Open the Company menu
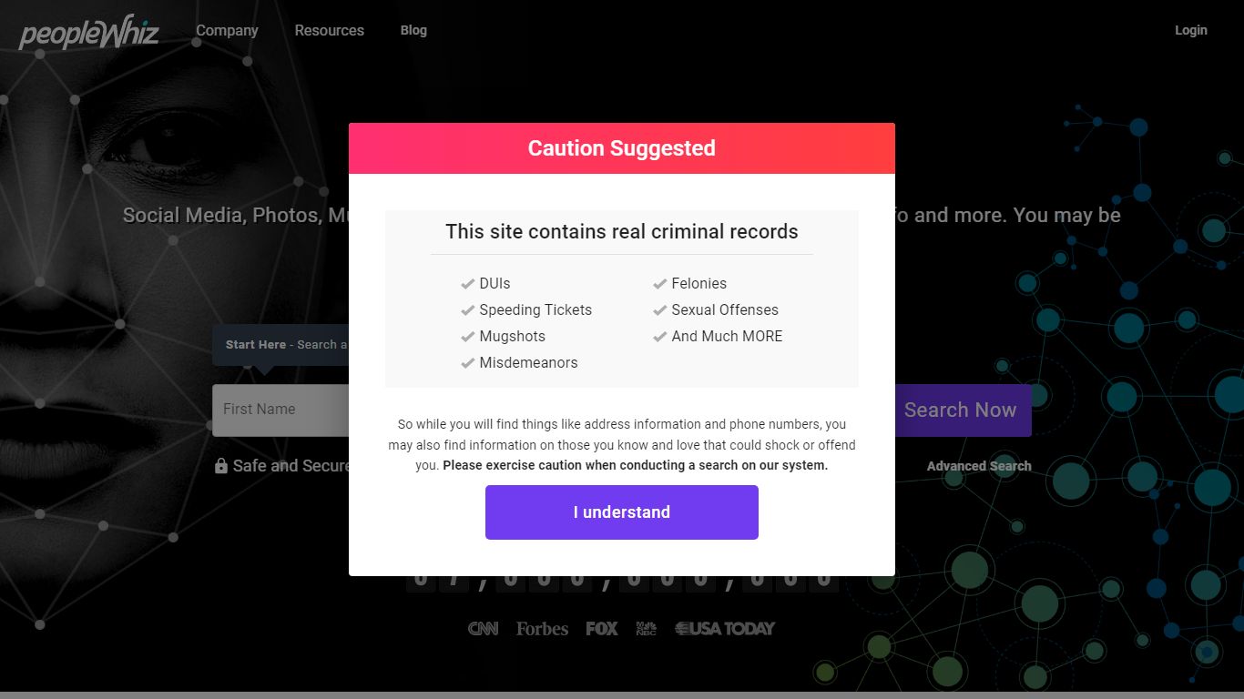 pos(227,30)
